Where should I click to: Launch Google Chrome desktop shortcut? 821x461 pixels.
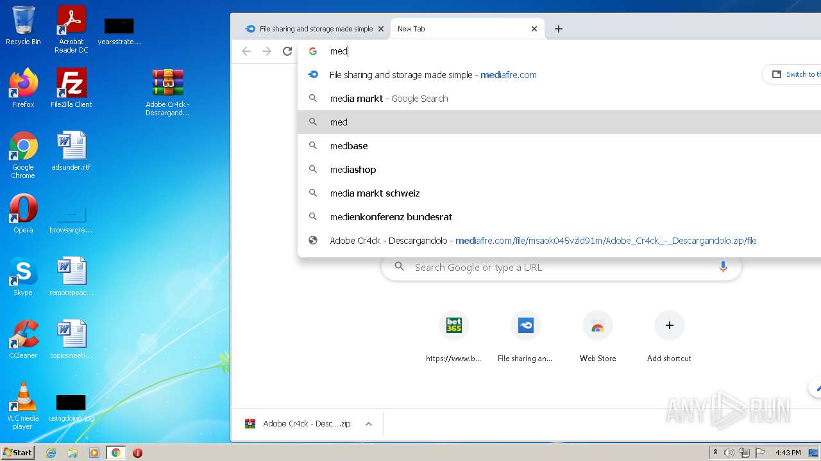pos(23,155)
